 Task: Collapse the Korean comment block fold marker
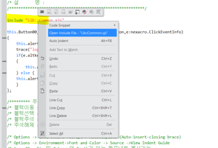click(x=4, y=108)
